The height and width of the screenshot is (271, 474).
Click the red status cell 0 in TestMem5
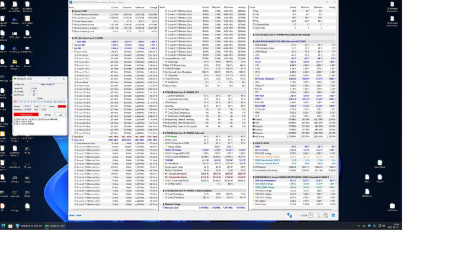(x=15, y=101)
